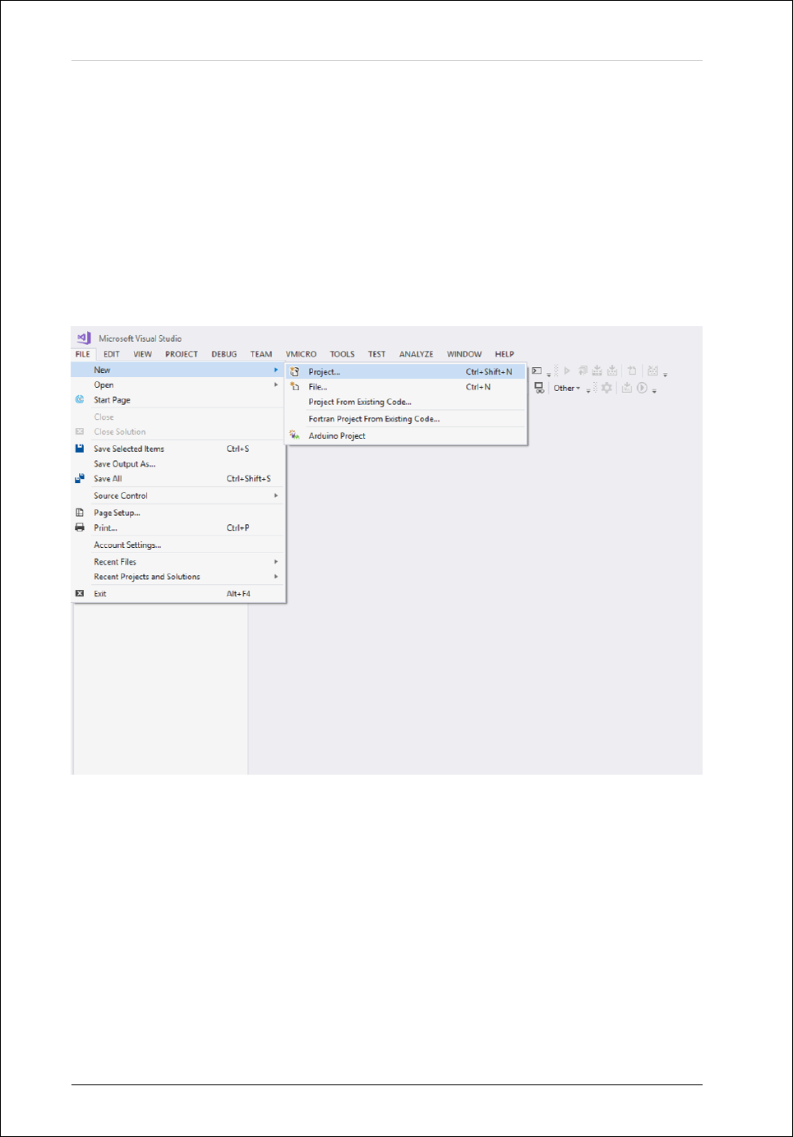Open the PROJECT menu
Image resolution: width=793 pixels, height=1137 pixels.
pos(182,354)
